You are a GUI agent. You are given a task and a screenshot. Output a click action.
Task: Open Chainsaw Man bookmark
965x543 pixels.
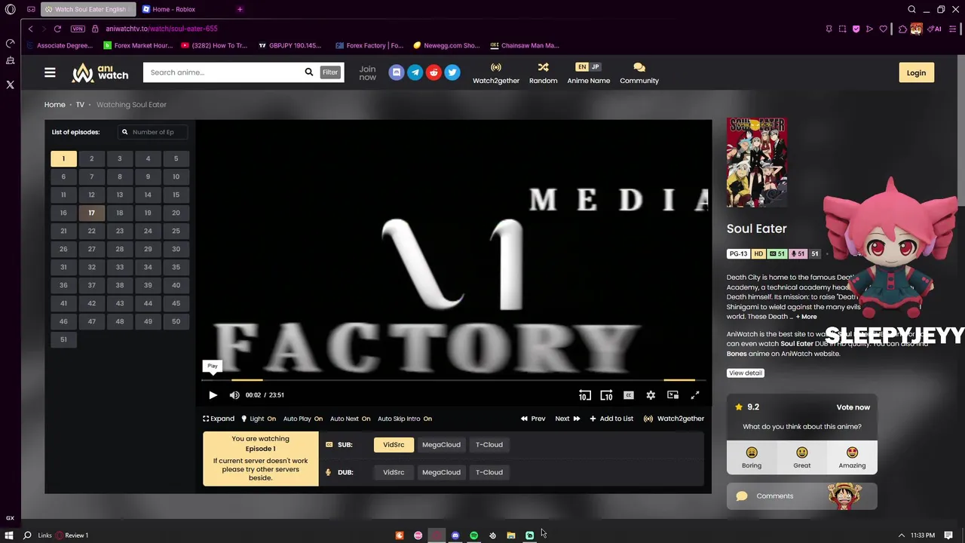coord(525,45)
